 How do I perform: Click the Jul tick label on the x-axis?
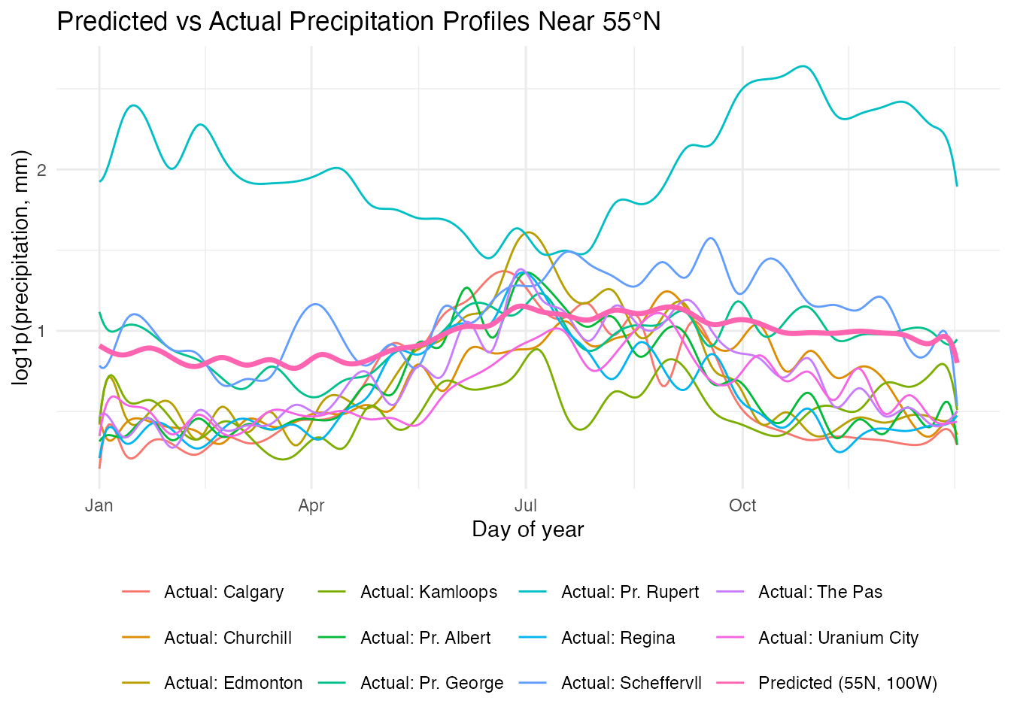pos(525,505)
